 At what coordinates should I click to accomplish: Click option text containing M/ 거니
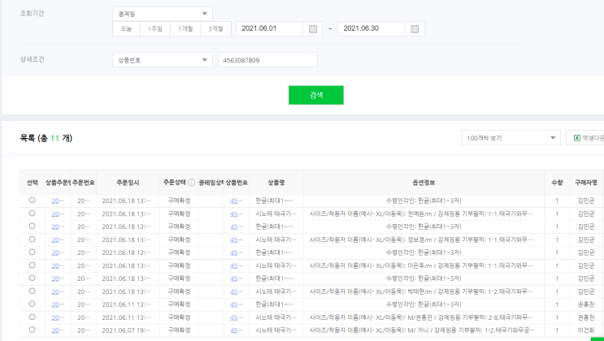coord(422,330)
